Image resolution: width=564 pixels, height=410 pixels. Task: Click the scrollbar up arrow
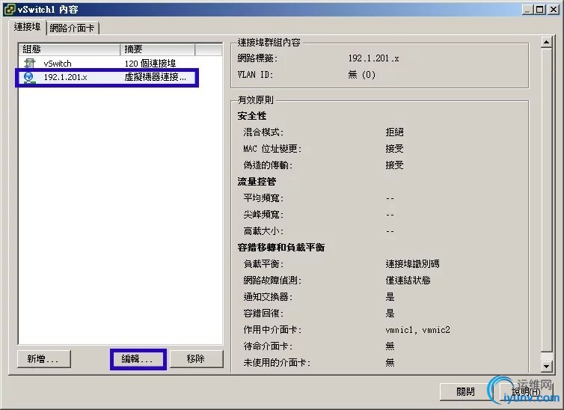coord(546,43)
